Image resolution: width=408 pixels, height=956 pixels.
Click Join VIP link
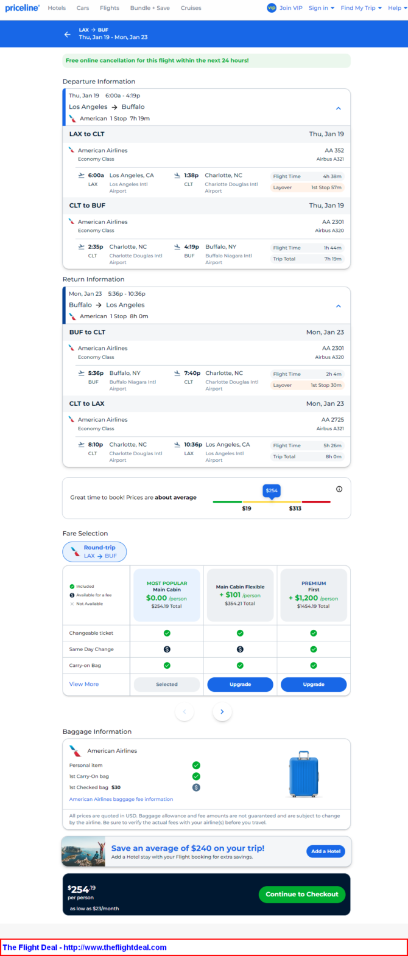pyautogui.click(x=290, y=8)
